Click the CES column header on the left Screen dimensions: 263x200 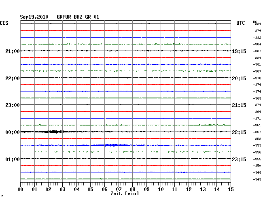[x=4, y=23]
